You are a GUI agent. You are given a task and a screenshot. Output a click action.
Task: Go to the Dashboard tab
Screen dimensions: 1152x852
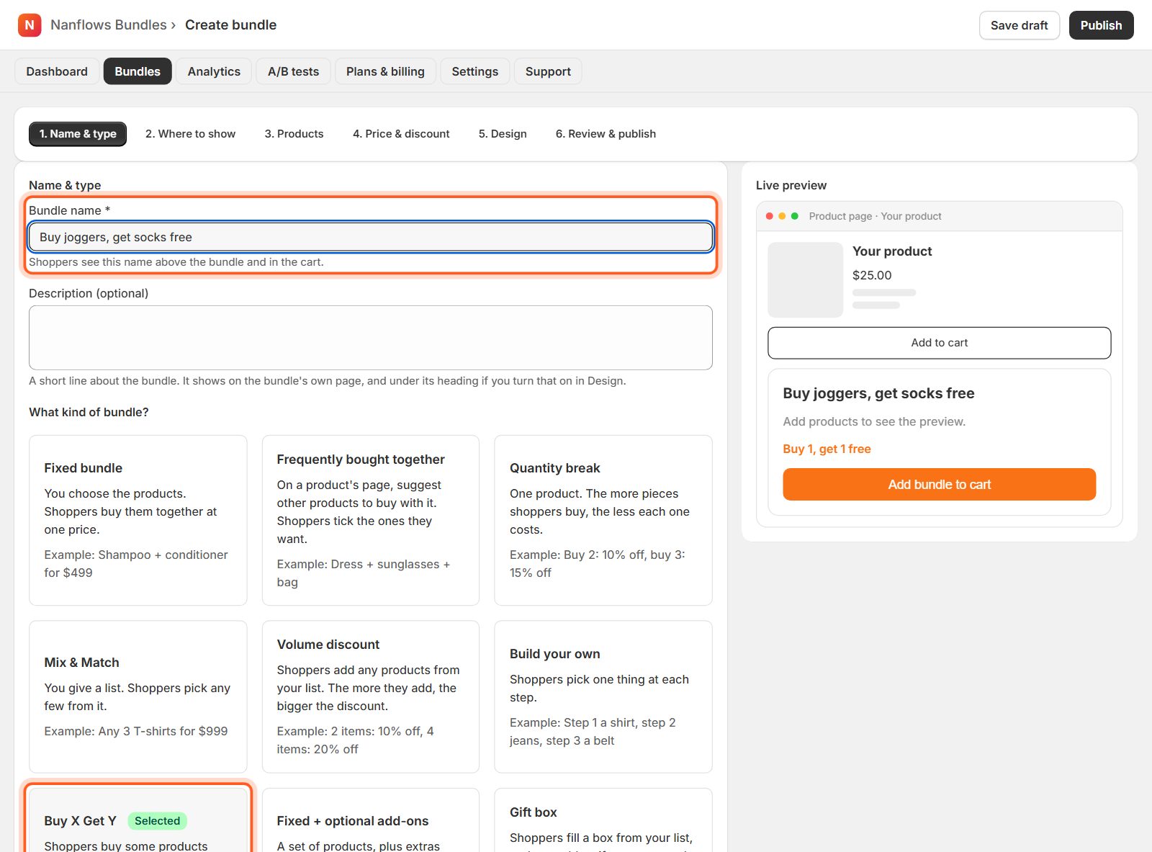pyautogui.click(x=57, y=71)
